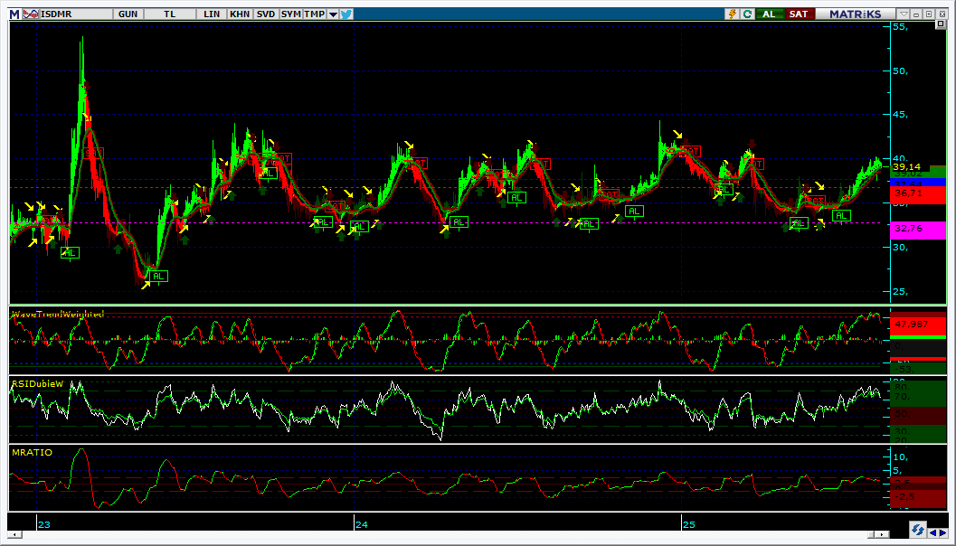Click the WaveTrendWeighted indicator label
Image resolution: width=956 pixels, height=546 pixels.
59,314
